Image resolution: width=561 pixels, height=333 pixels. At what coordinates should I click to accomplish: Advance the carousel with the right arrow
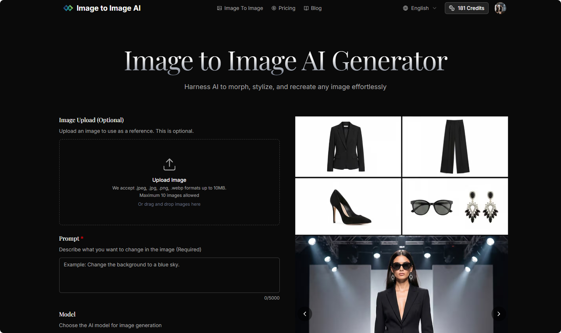[499, 314]
